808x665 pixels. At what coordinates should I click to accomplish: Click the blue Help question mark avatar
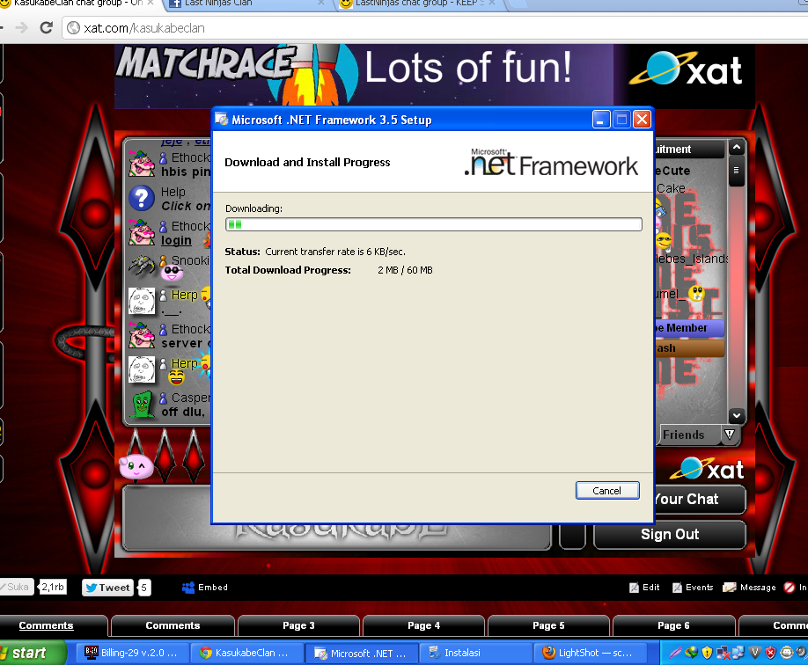pyautogui.click(x=142, y=198)
